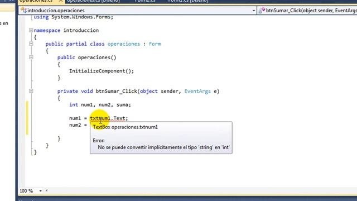Click the horizontal scrollbar left arrow
357x201 pixels.
click(x=46, y=190)
